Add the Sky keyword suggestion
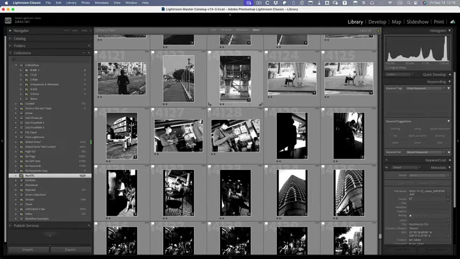 (395, 136)
